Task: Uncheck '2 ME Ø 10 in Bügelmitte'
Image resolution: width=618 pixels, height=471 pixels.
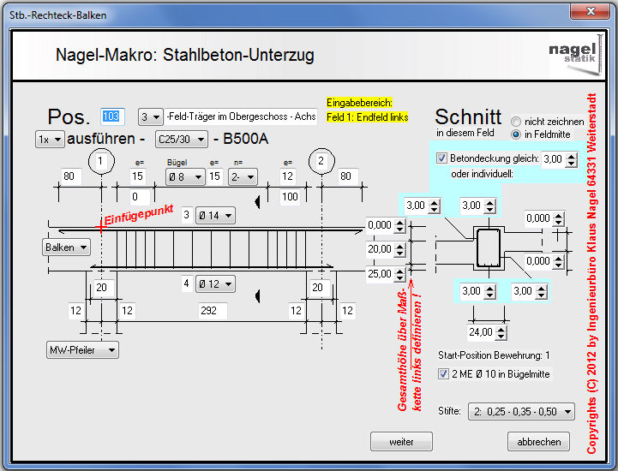Action: tap(443, 374)
